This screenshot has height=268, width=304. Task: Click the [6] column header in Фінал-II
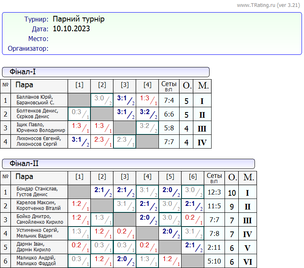193,177
